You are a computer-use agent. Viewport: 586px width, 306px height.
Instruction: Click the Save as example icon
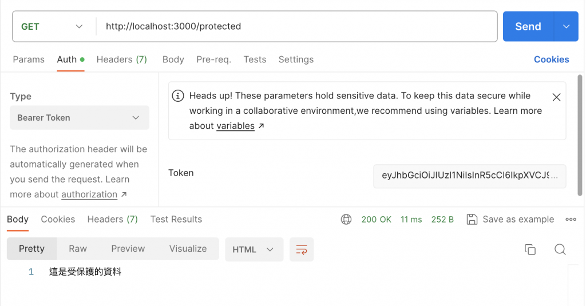472,219
